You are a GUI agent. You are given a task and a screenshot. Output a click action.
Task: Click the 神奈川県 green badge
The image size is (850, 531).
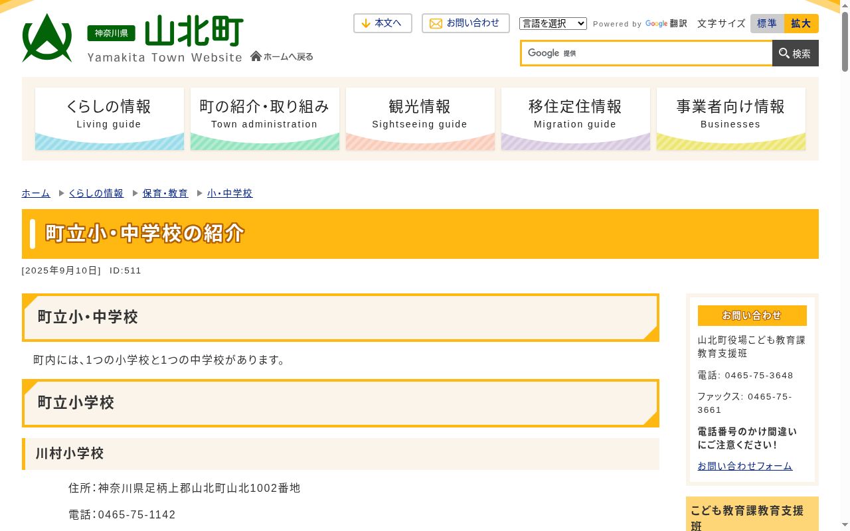click(x=111, y=33)
